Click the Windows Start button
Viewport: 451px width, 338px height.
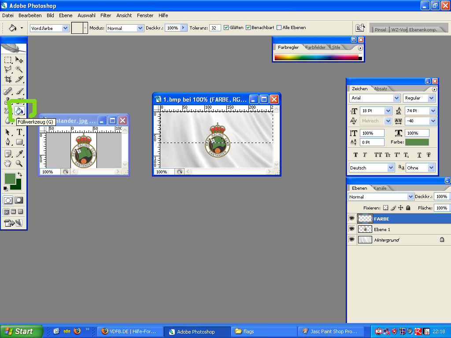pos(22,331)
